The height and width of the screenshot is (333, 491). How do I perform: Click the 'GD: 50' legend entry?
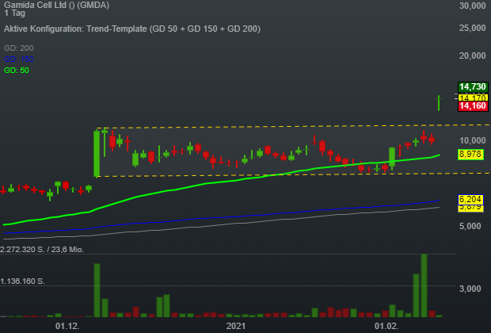click(17, 71)
